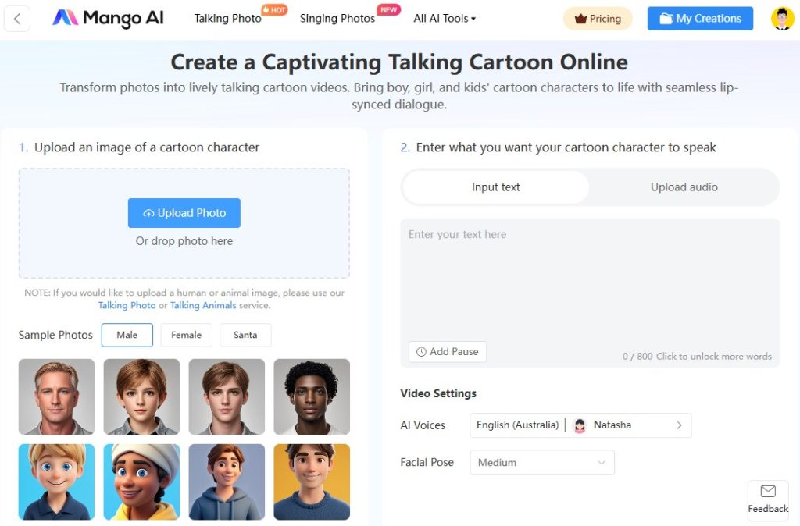Click Natasha's voice avatar icon
This screenshot has height=526, width=800.
tap(580, 425)
